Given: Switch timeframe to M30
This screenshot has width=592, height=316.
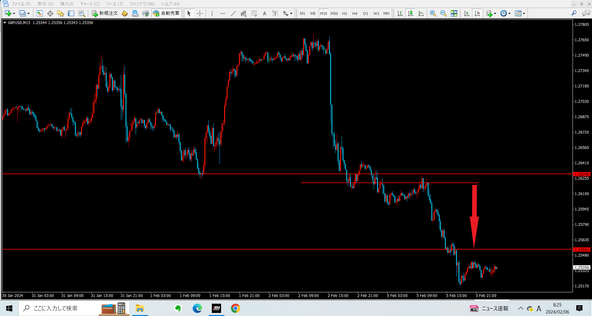Looking at the screenshot, I should pos(334,14).
